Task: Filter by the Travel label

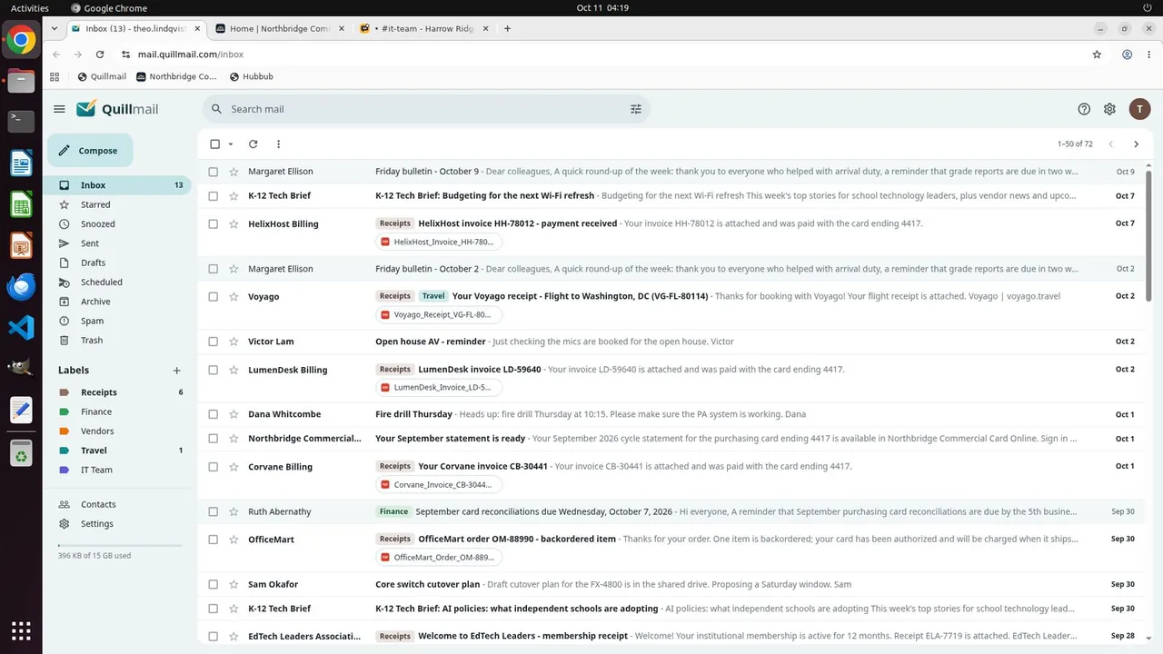Action: (94, 451)
